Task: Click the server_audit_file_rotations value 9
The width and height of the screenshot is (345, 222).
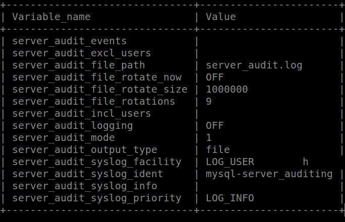Action: (x=209, y=101)
